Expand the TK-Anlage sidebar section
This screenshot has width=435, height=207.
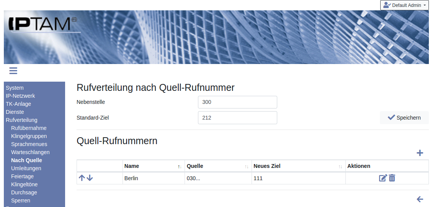point(18,104)
